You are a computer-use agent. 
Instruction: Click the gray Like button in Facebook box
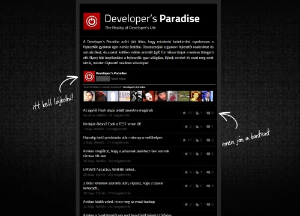click(103, 79)
